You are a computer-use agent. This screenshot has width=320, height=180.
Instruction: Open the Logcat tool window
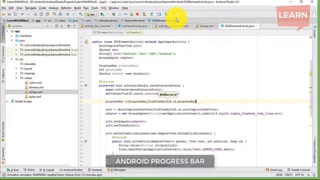click(x=46, y=170)
